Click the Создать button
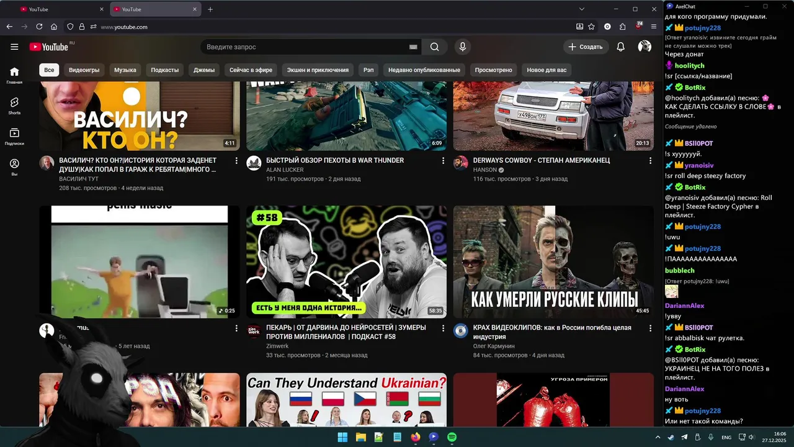The width and height of the screenshot is (794, 447). [x=584, y=47]
